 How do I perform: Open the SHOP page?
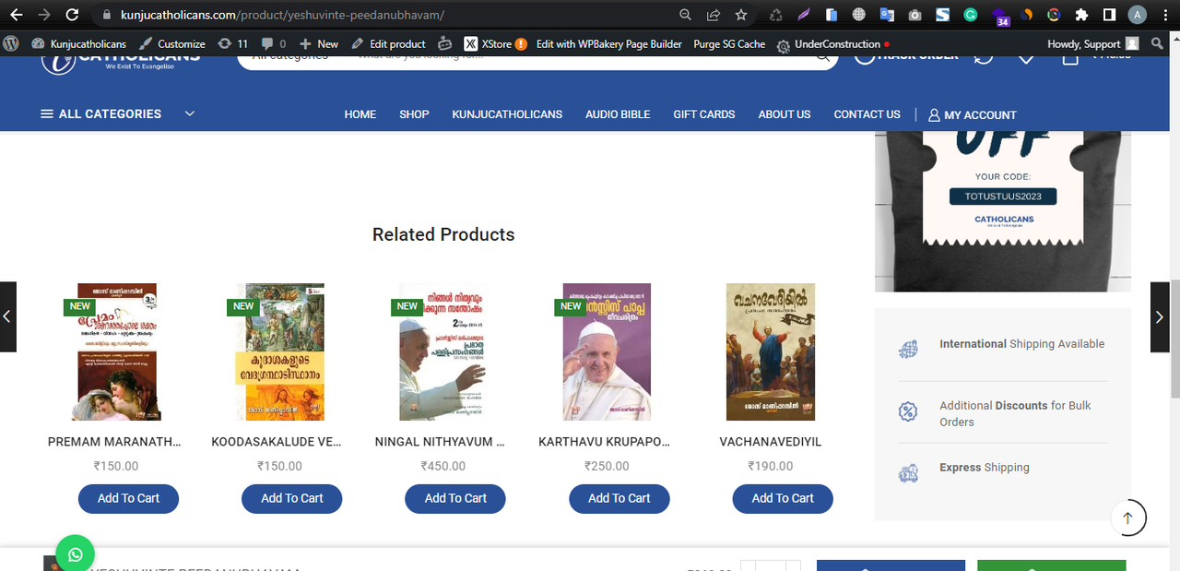click(414, 114)
